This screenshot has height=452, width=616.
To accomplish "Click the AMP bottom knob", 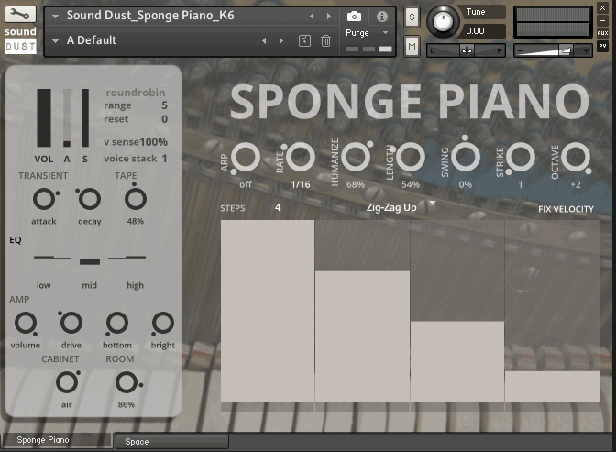I will (117, 324).
